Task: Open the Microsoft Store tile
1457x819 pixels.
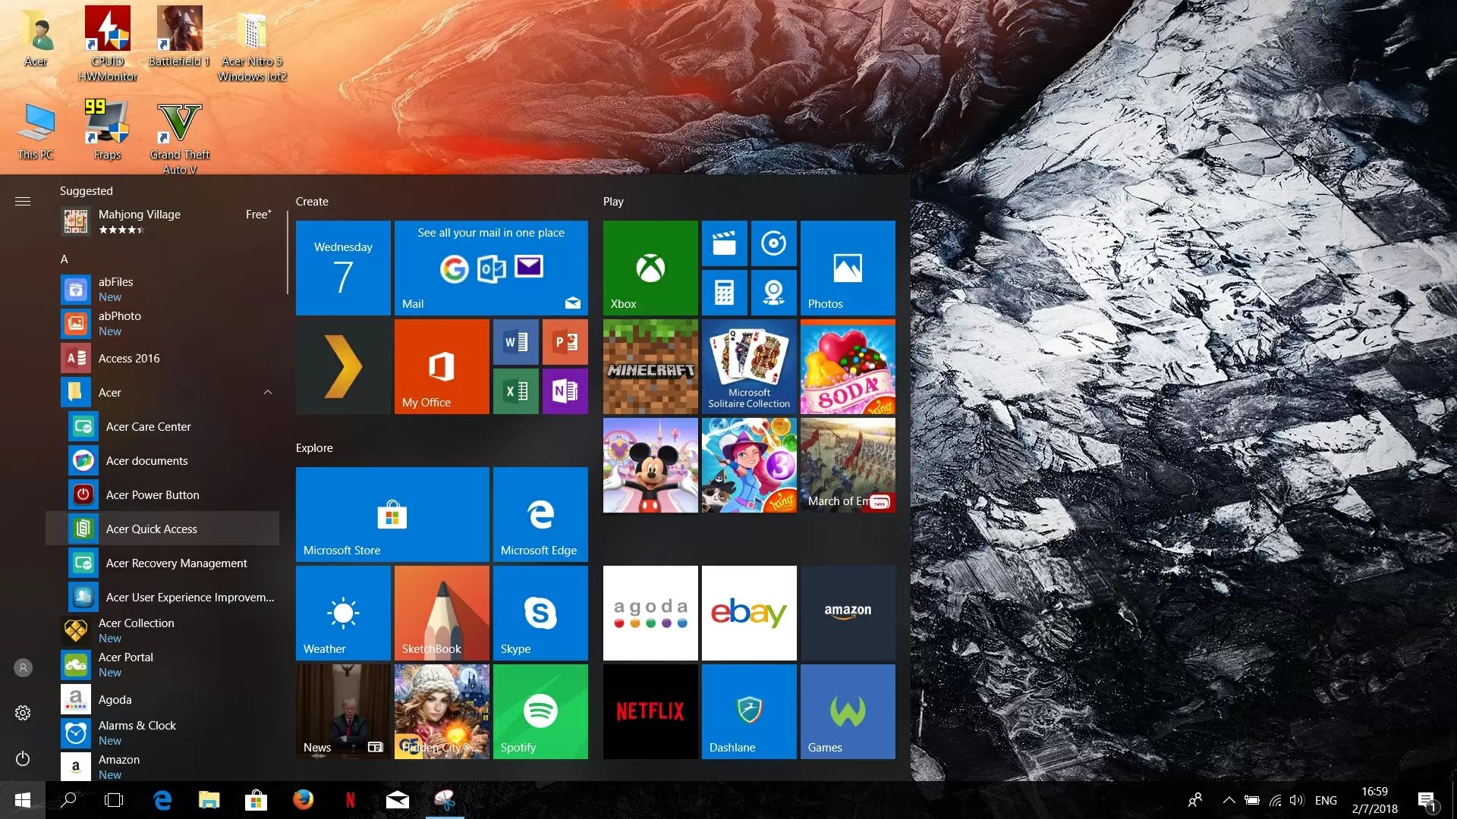Action: (x=392, y=514)
